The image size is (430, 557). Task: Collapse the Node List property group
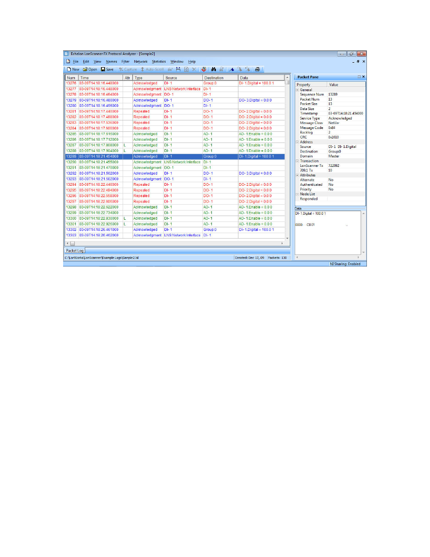(297, 194)
